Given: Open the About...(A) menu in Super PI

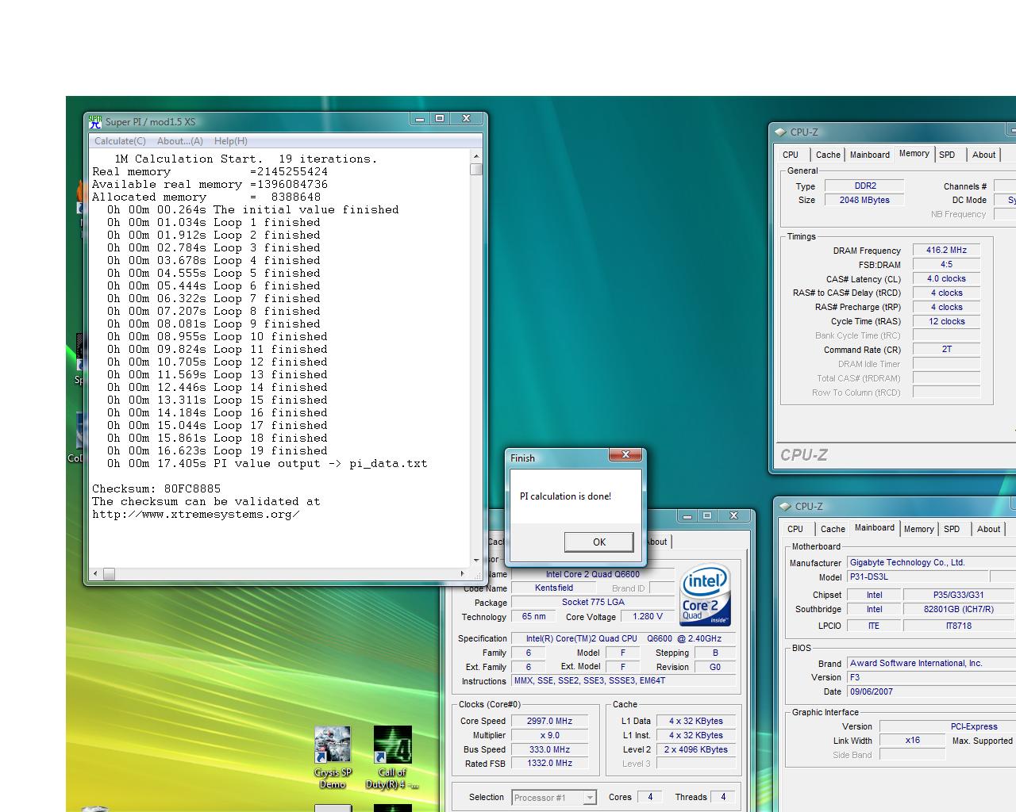Looking at the screenshot, I should pyautogui.click(x=180, y=141).
